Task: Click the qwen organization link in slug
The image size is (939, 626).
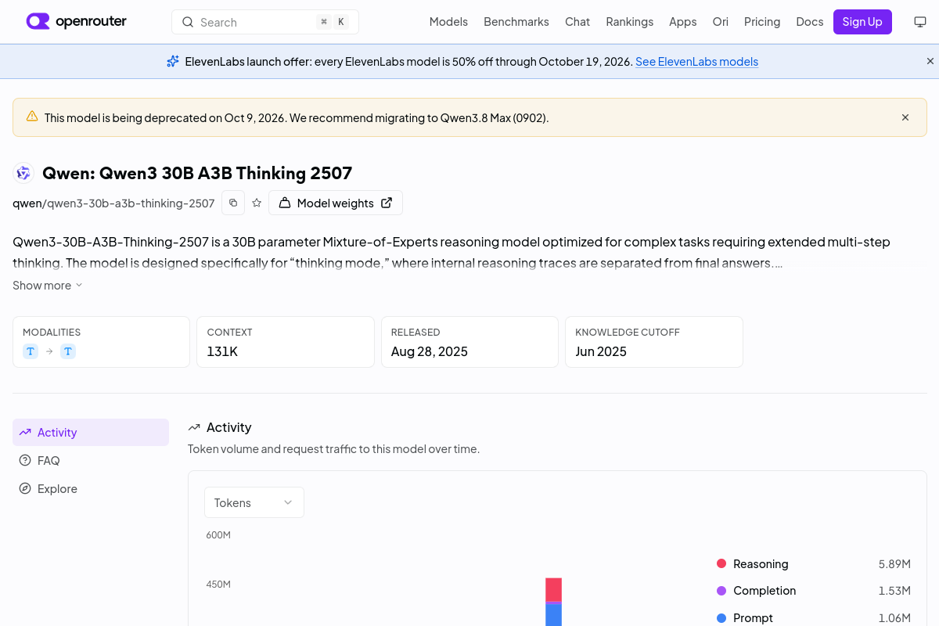Action: 27,203
